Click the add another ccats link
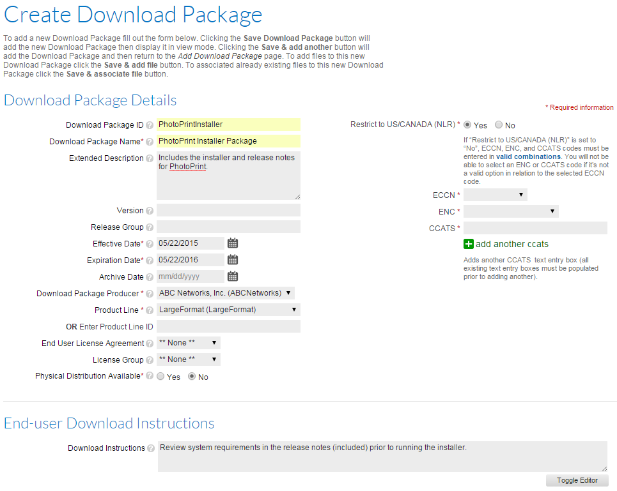617x491 pixels. coord(512,244)
